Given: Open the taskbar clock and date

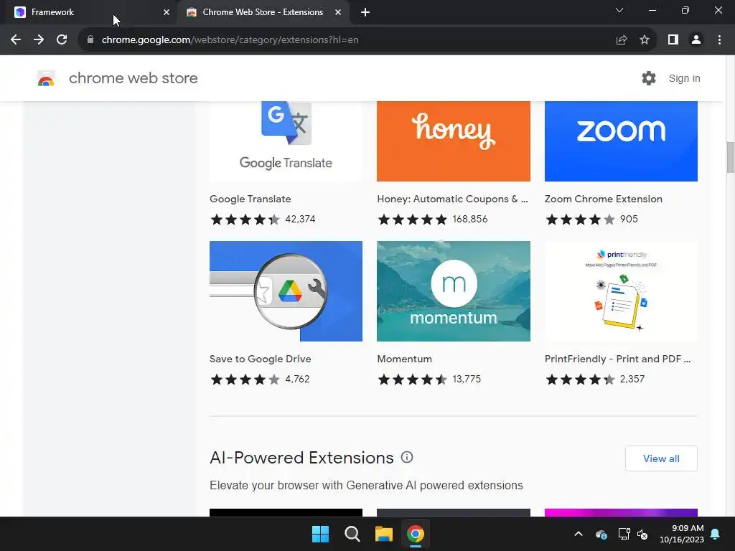Looking at the screenshot, I should point(682,534).
